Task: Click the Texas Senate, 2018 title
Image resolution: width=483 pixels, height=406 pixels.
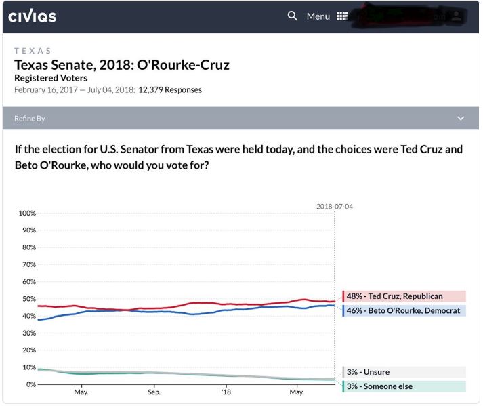Action: click(x=122, y=65)
